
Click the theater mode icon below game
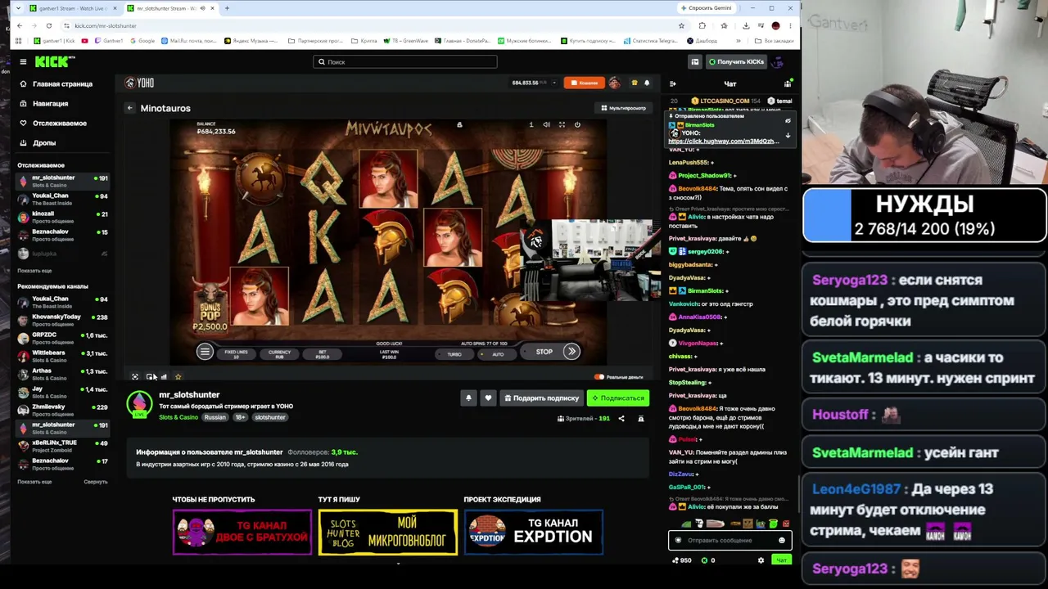[151, 377]
